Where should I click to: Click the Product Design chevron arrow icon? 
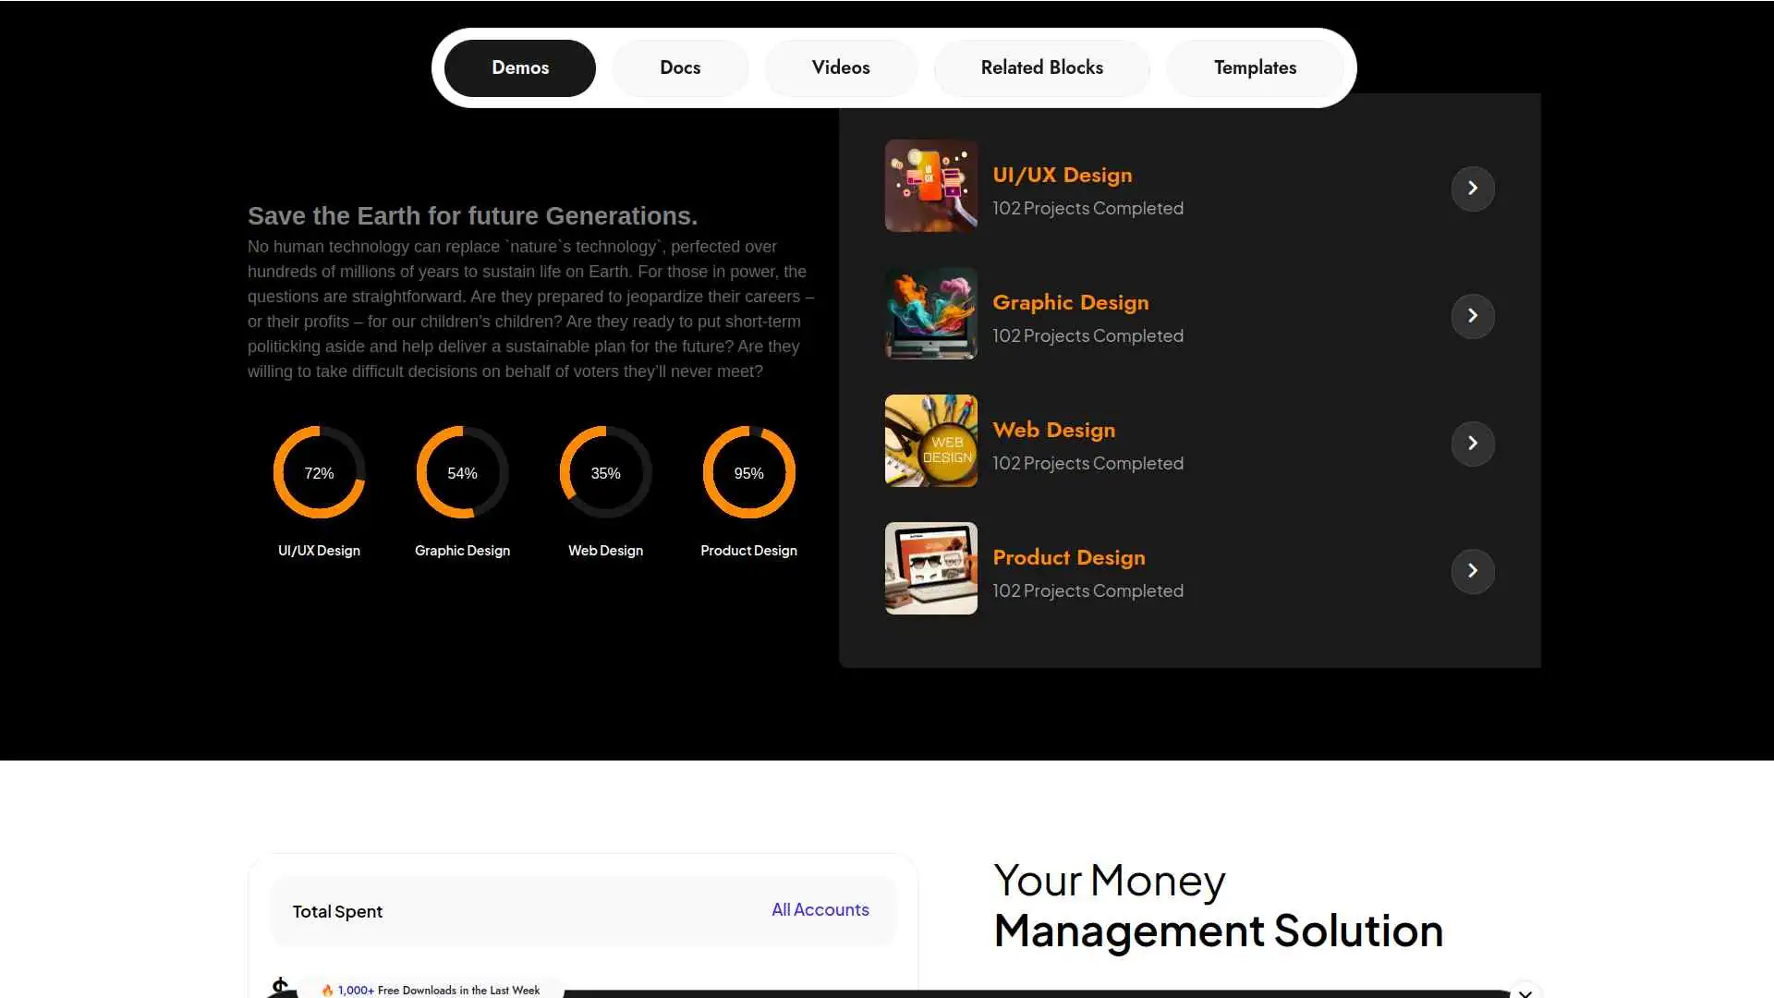pos(1472,571)
